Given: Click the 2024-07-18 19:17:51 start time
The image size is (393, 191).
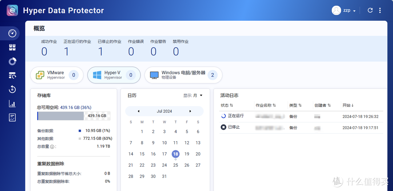Looking at the screenshot, I should point(360,128).
